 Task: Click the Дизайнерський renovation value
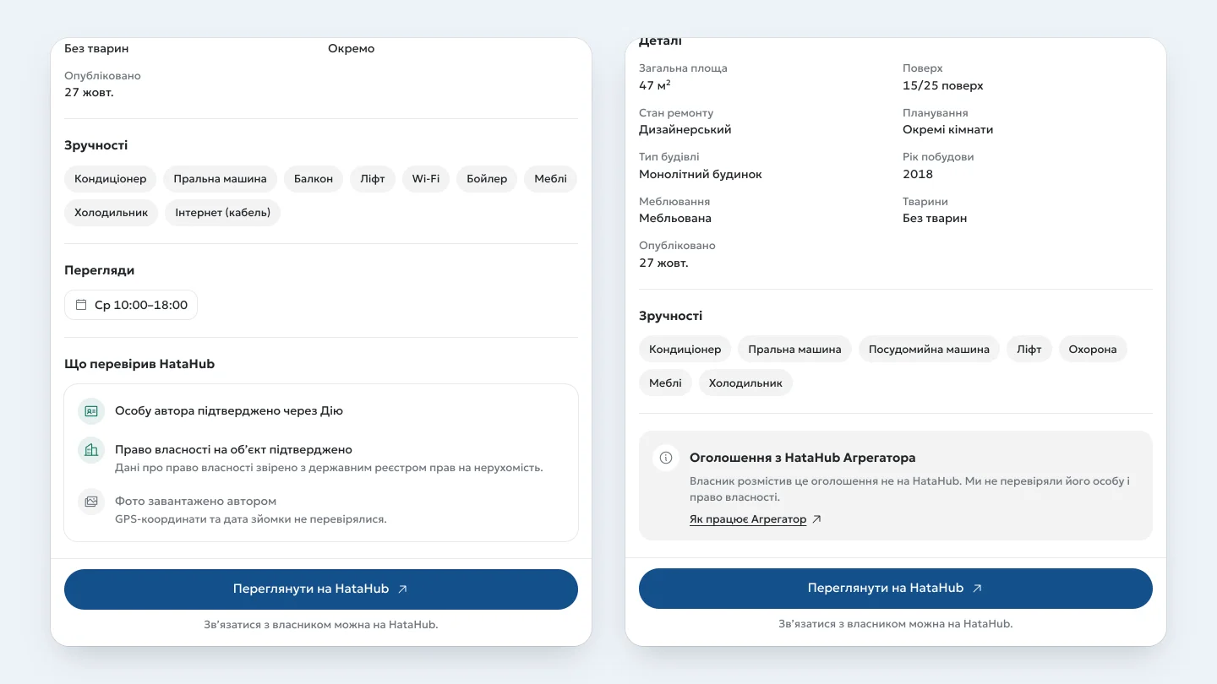[685, 130]
